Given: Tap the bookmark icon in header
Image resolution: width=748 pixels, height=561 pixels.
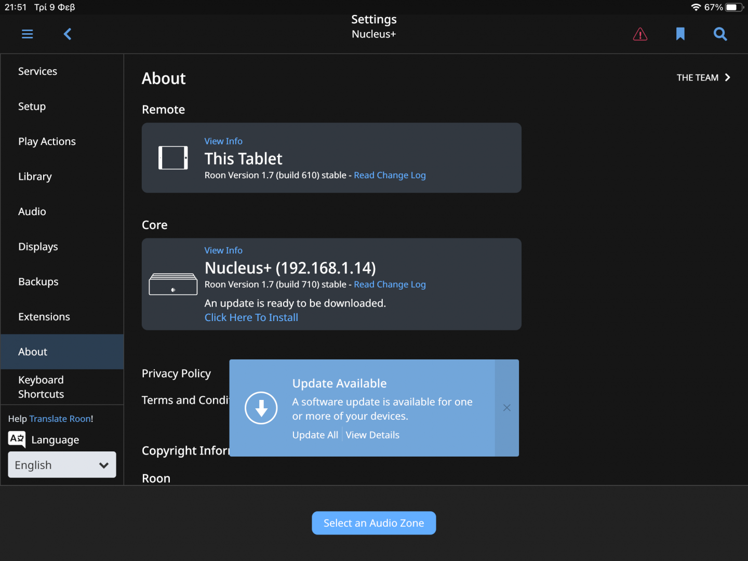Looking at the screenshot, I should pos(680,34).
